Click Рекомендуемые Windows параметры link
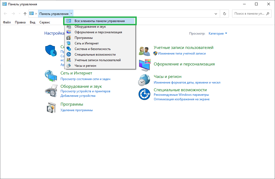This screenshot has width=275, height=179. (181, 95)
